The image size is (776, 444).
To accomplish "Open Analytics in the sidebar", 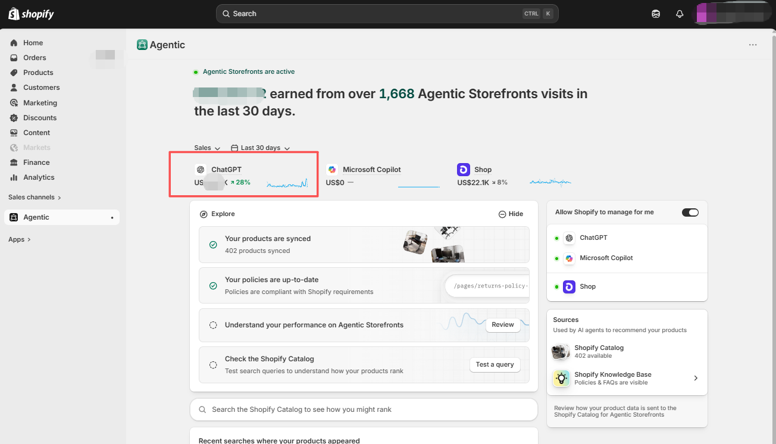I will tap(39, 177).
